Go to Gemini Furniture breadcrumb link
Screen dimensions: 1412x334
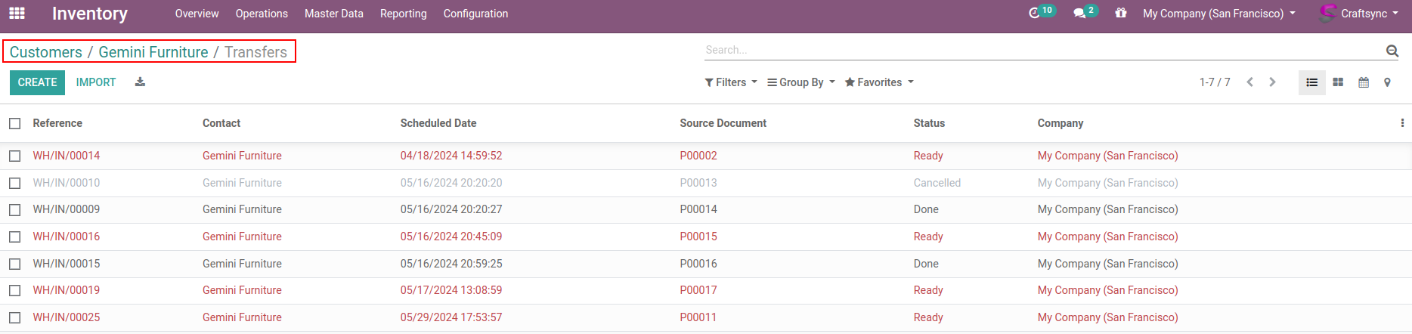pyautogui.click(x=153, y=52)
